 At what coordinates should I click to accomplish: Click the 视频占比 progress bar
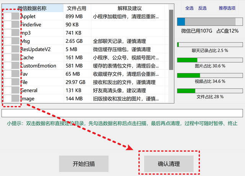[x=210, y=76]
